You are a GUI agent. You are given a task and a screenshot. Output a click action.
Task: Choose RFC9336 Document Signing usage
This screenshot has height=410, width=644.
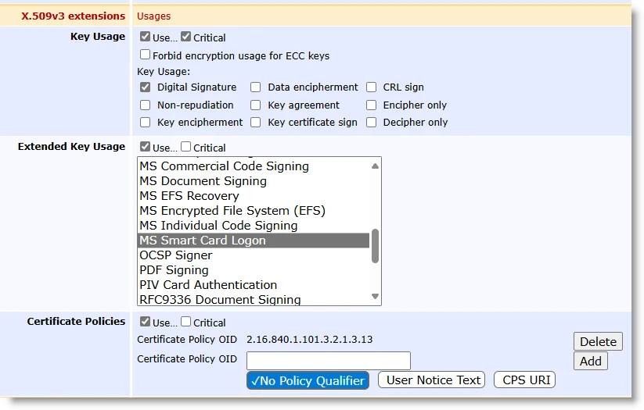253,299
